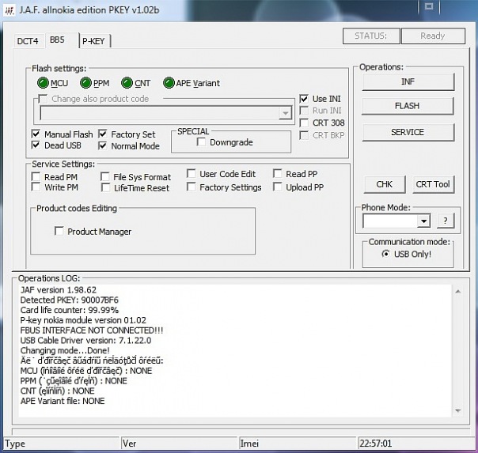The width and height of the screenshot is (478, 453).
Task: Click the Type status bar field
Action: pyautogui.click(x=61, y=444)
